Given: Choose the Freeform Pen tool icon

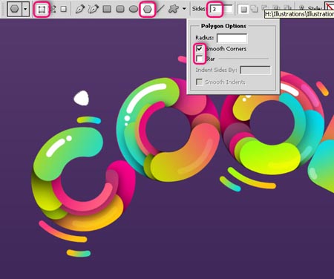Looking at the screenshot, I should [x=94, y=10].
